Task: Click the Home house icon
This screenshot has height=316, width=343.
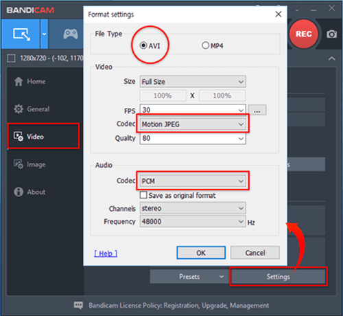Action: pos(19,82)
